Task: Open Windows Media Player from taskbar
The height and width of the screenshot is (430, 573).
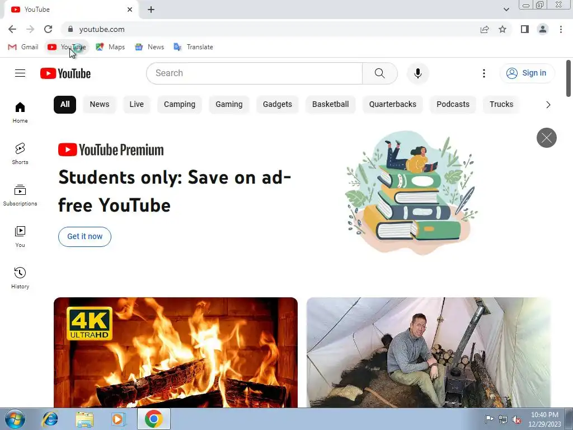Action: (x=118, y=419)
